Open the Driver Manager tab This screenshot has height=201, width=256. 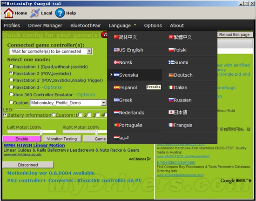coord(45,26)
